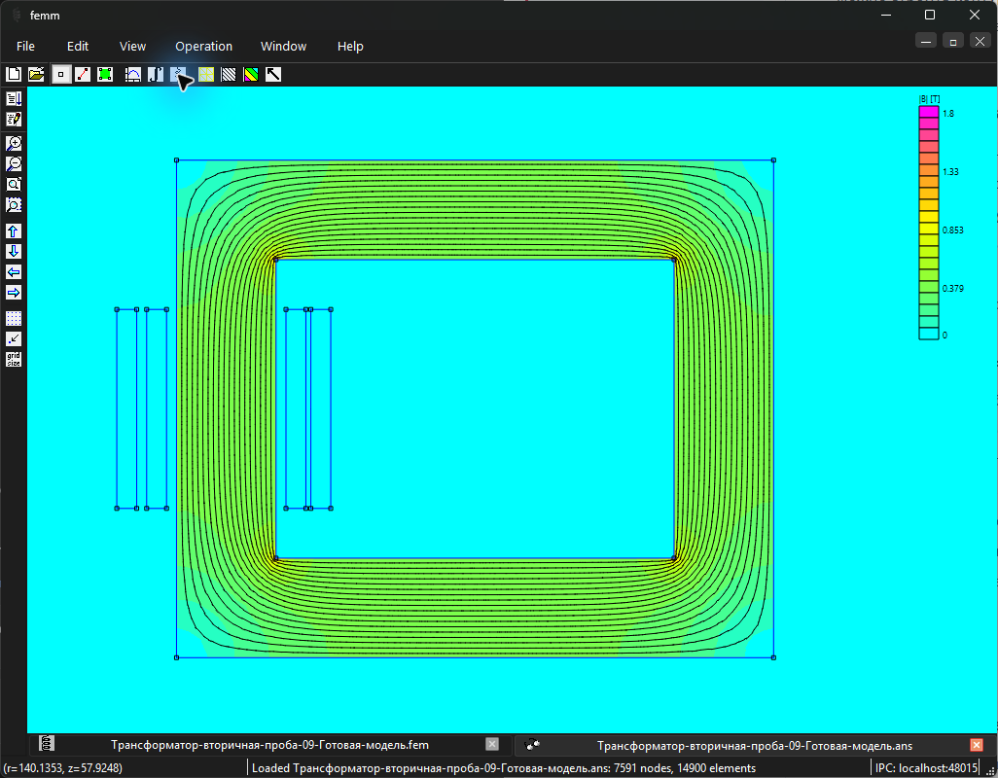Screen dimensions: 998x778
Task: Click the r,z coordinates status readout
Action: pyautogui.click(x=63, y=768)
